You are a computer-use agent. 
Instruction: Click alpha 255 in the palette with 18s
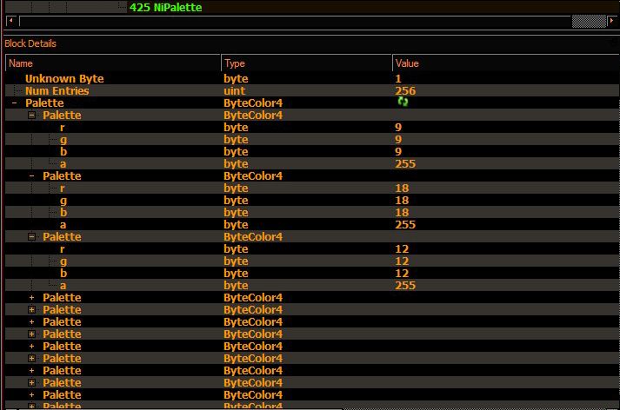tap(405, 225)
